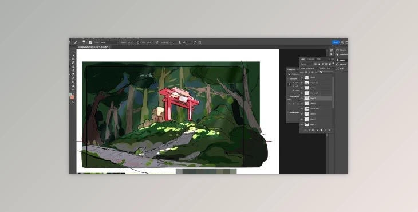Select the Crop tool

[73, 58]
